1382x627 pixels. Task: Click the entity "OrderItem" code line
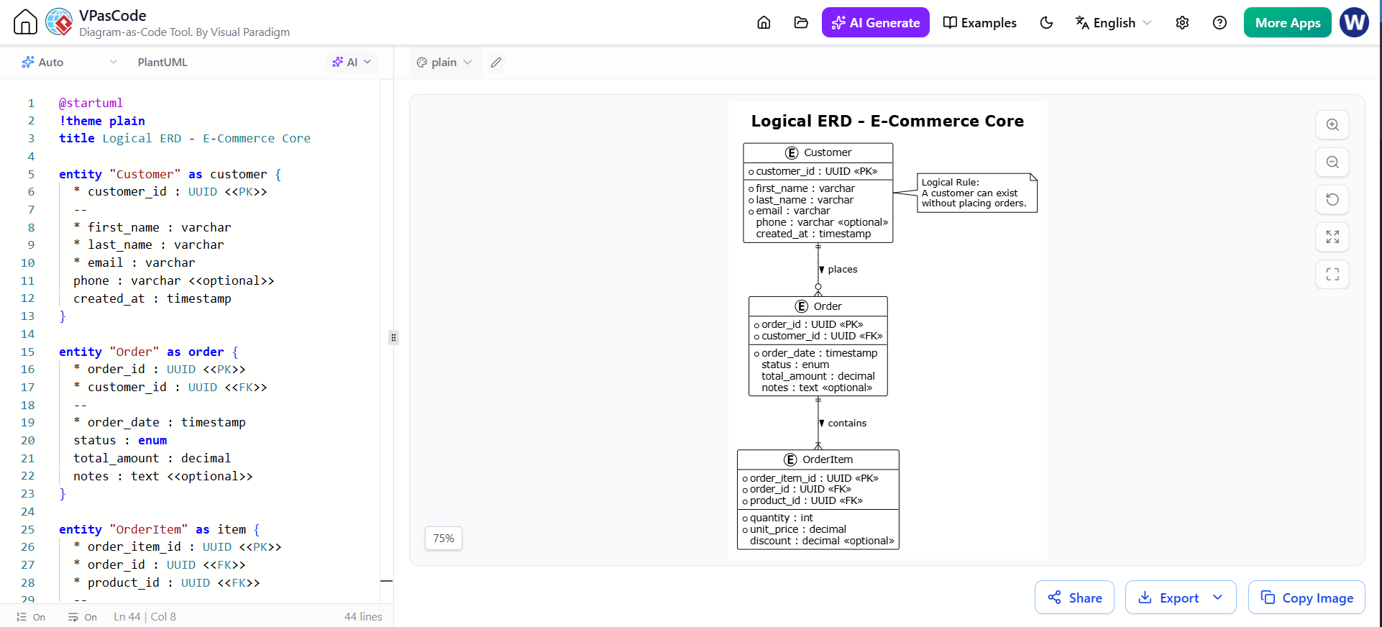point(160,529)
